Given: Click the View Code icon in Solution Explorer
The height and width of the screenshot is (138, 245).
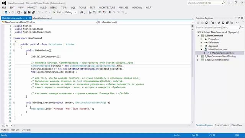Looking at the screenshot, I should [x=237, y=23].
